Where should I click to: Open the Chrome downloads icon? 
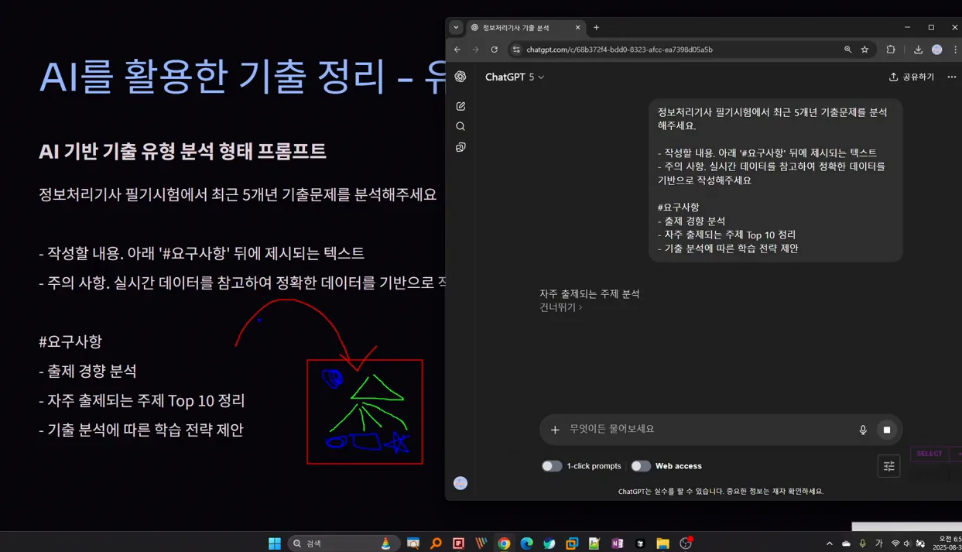(x=918, y=50)
